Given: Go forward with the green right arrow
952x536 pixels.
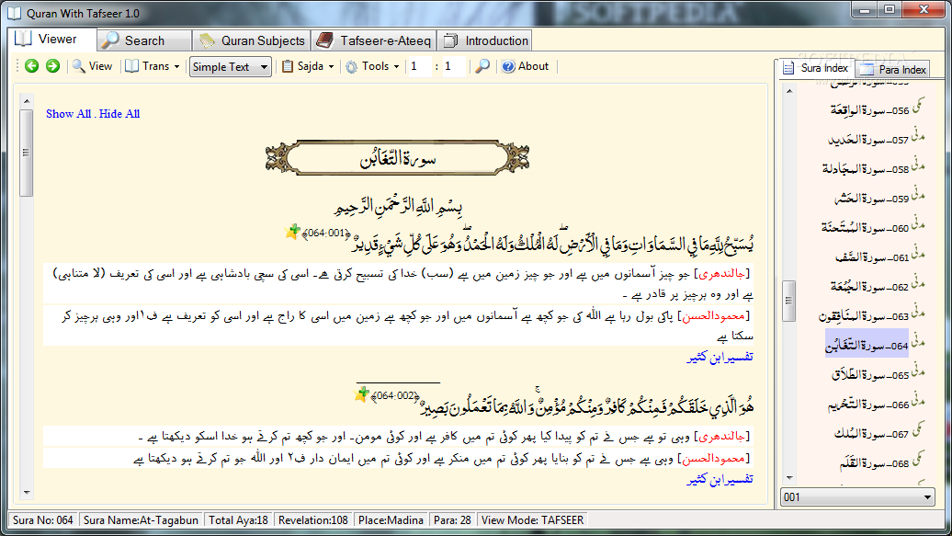Looking at the screenshot, I should (x=52, y=66).
